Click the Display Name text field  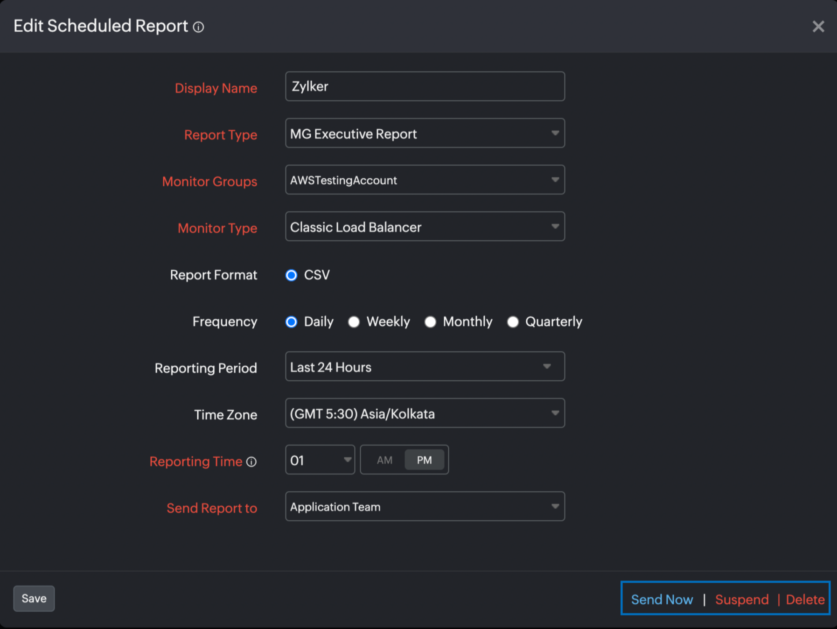tap(425, 87)
